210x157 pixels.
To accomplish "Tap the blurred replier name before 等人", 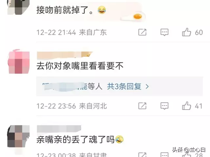I will [x=65, y=86].
